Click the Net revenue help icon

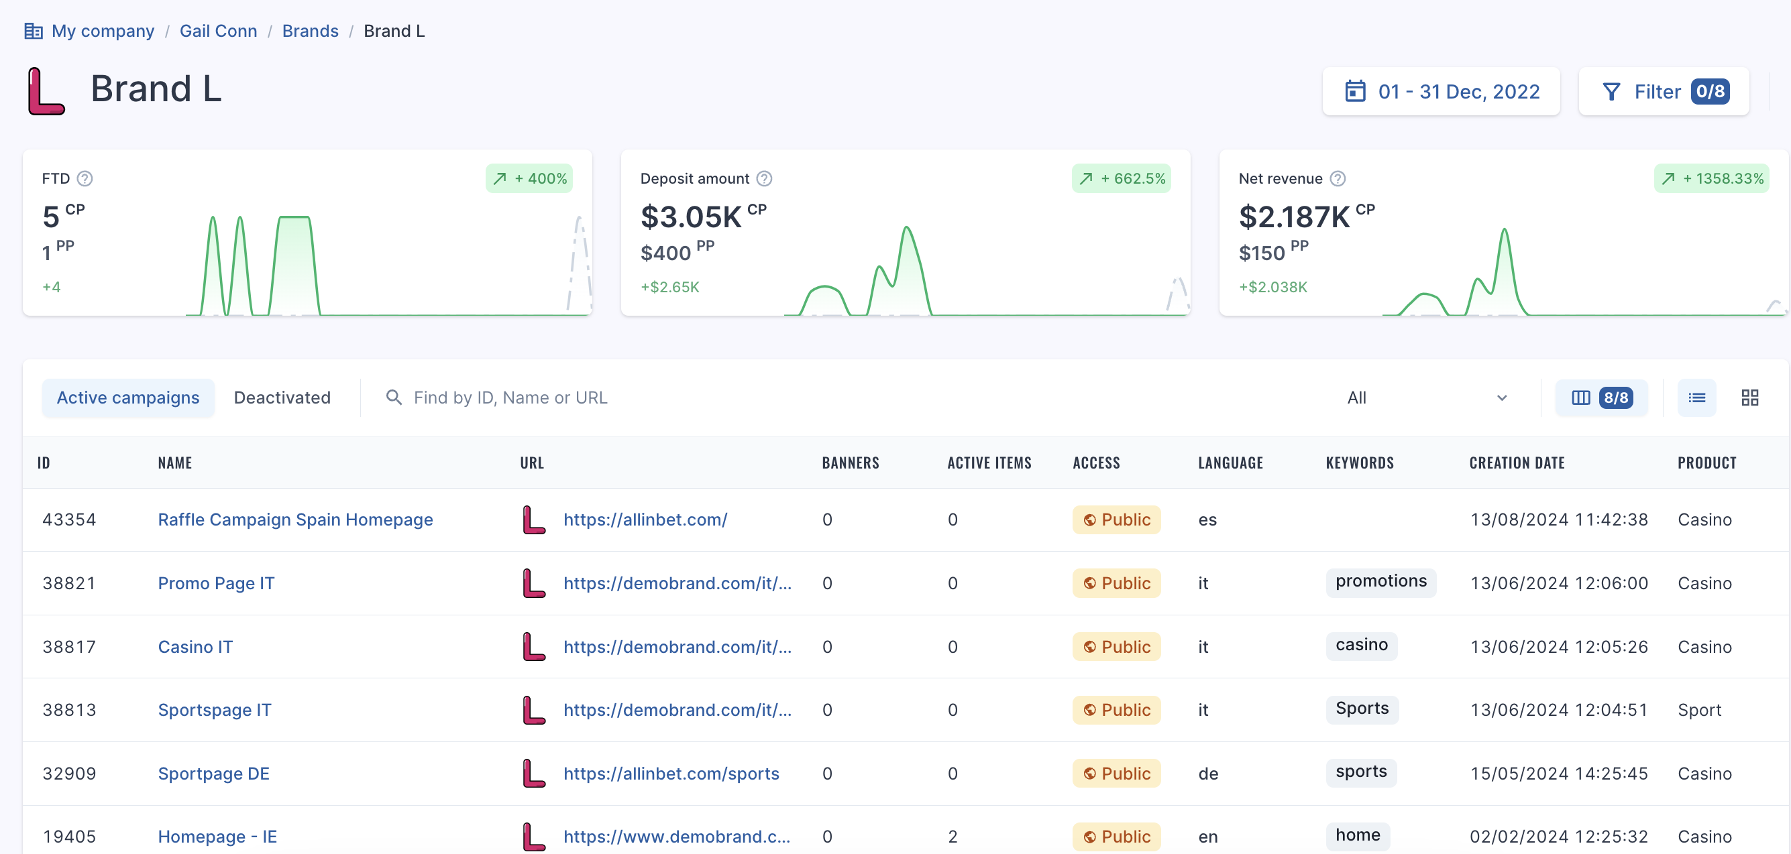point(1338,178)
